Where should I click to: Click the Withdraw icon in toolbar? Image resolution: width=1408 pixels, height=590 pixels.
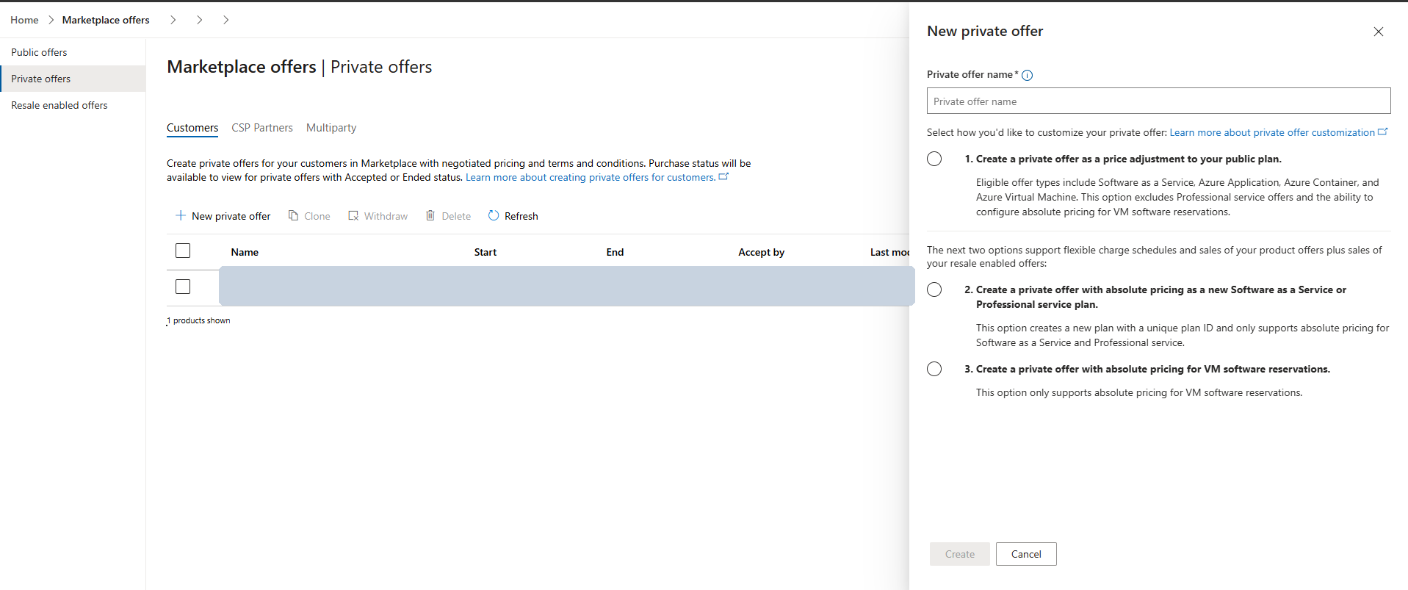pos(353,215)
